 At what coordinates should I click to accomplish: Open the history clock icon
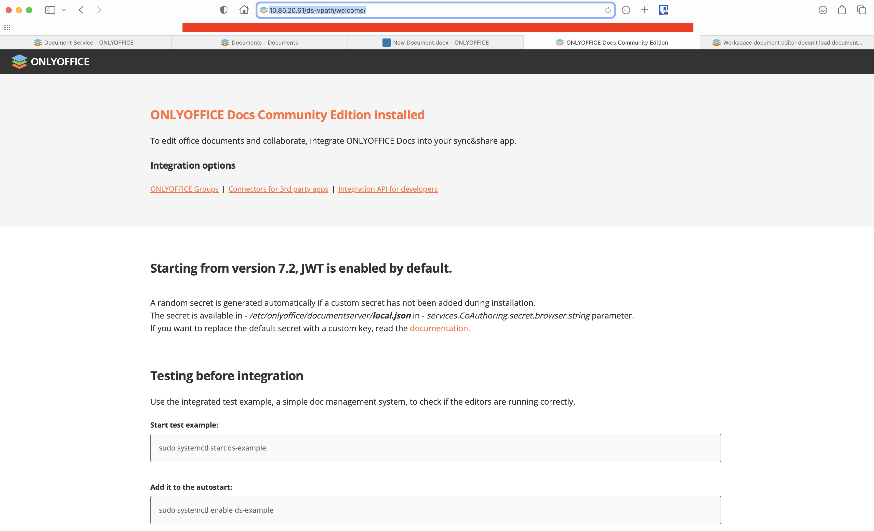(626, 10)
